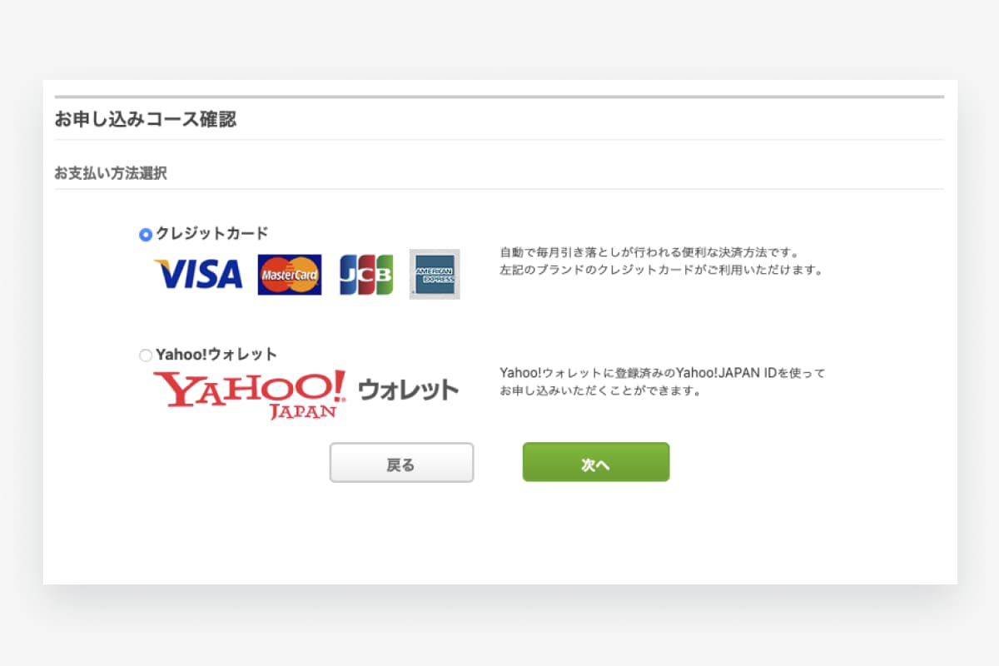This screenshot has height=666, width=999.
Task: Click the JCB card logo
Action: (366, 275)
